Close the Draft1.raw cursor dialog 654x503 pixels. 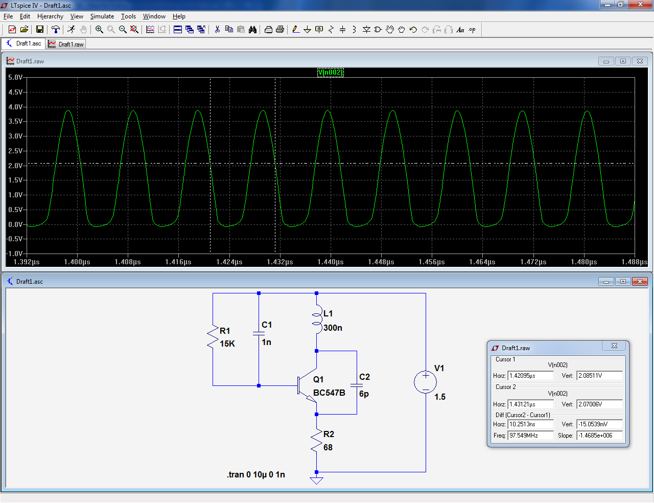614,346
